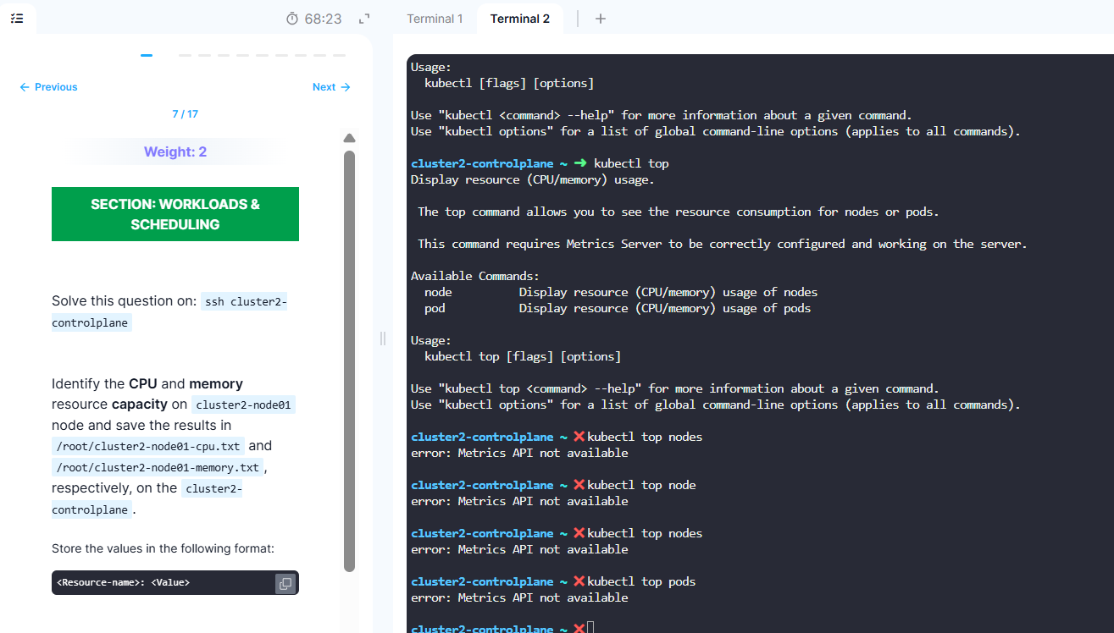
Task: Click the /root/cluster2-node01-memory.txt path
Action: tap(158, 467)
